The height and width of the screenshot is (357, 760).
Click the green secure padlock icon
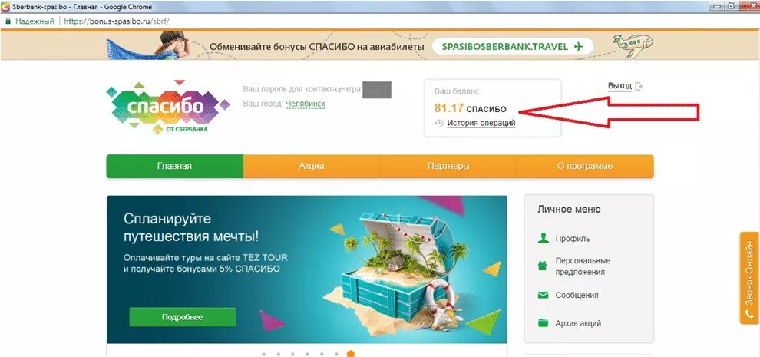[8, 21]
